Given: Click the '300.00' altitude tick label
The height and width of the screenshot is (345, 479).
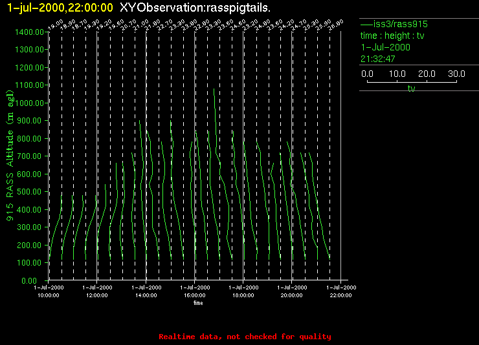Looking at the screenshot, I should pyautogui.click(x=30, y=227).
